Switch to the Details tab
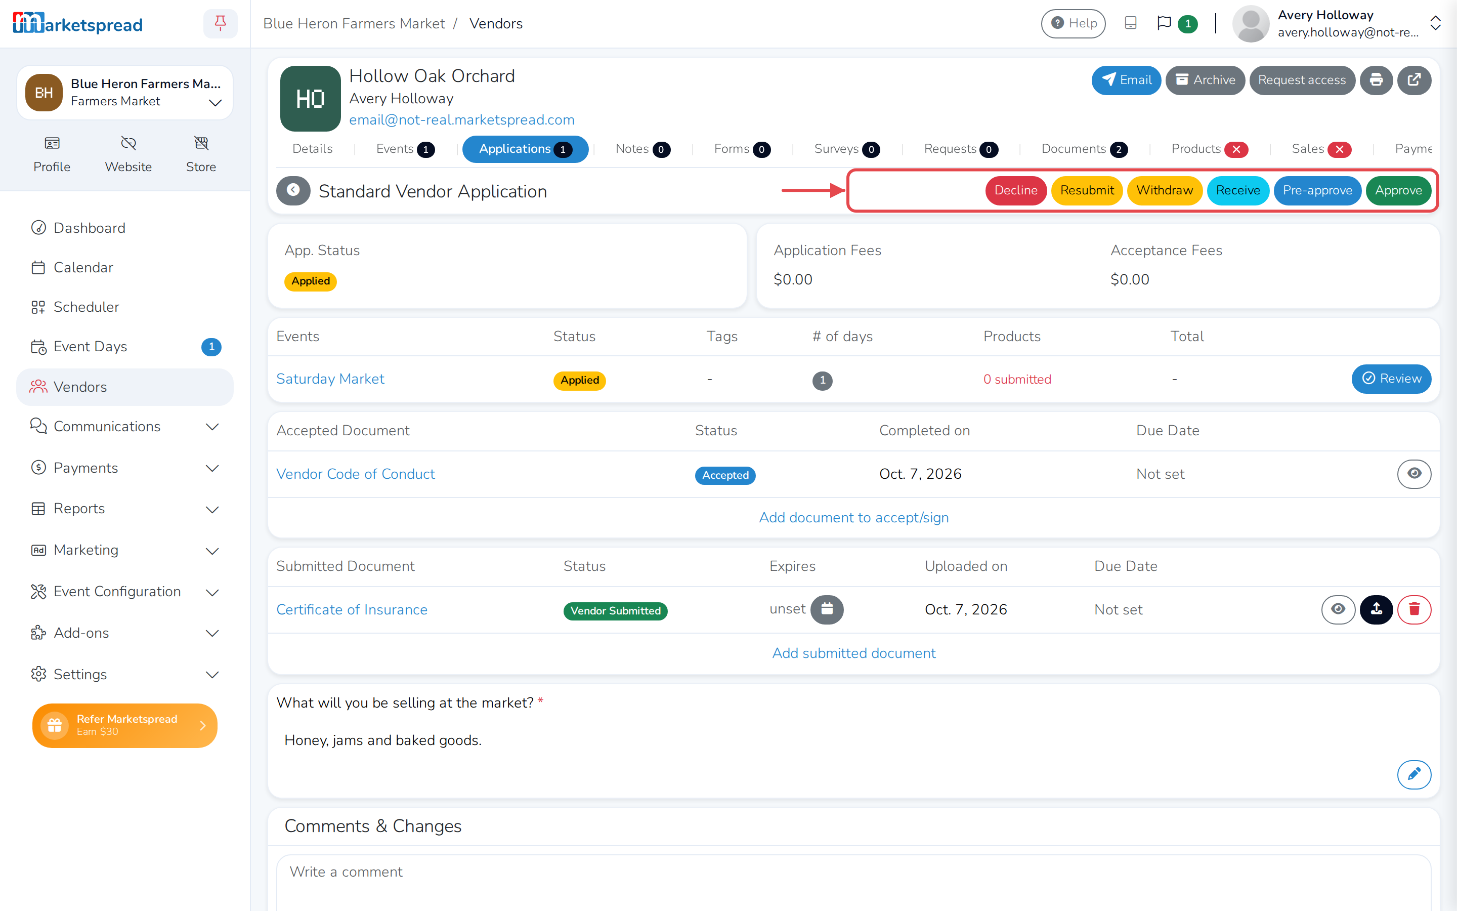 313,149
